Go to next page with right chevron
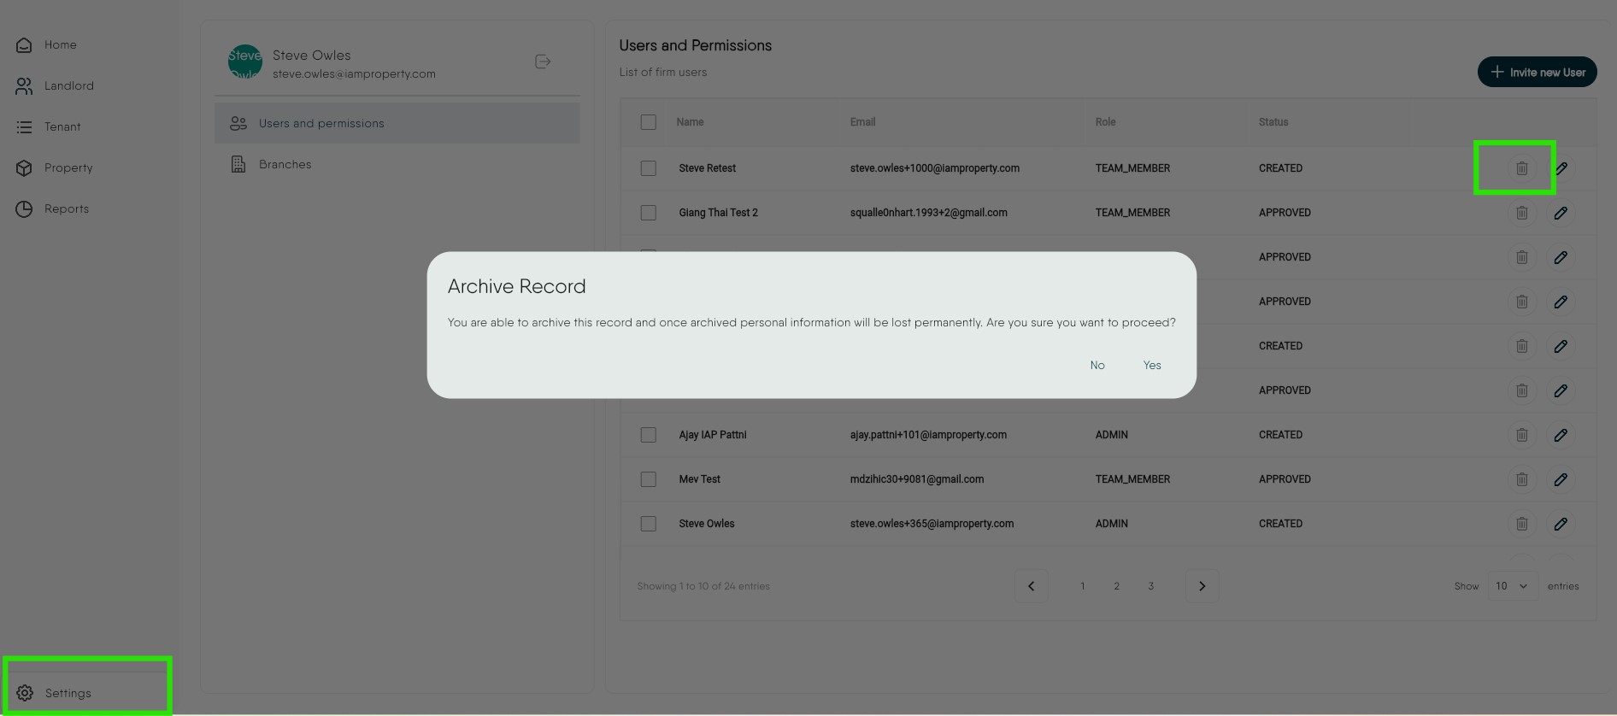The height and width of the screenshot is (716, 1617). click(x=1202, y=586)
